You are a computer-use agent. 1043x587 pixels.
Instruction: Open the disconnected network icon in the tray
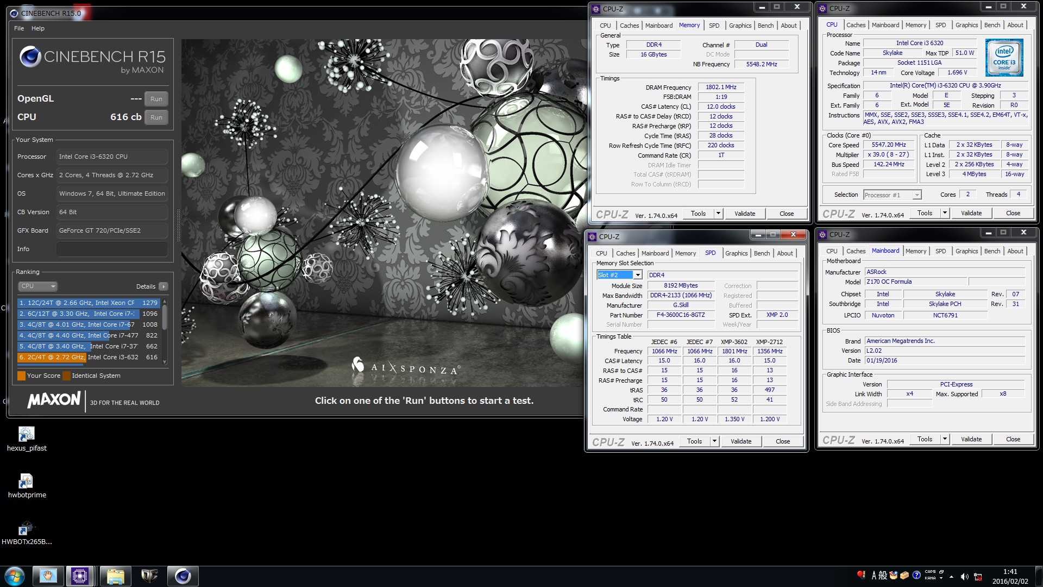pyautogui.click(x=978, y=577)
